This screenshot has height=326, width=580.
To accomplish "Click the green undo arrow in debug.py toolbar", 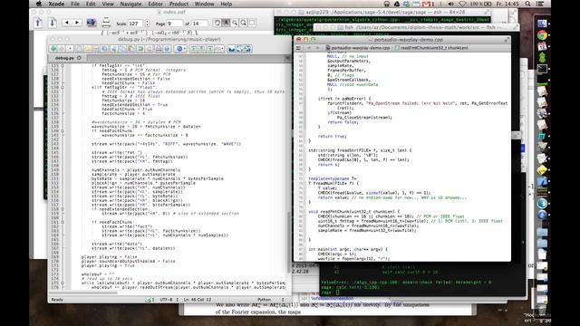I will click(x=140, y=49).
